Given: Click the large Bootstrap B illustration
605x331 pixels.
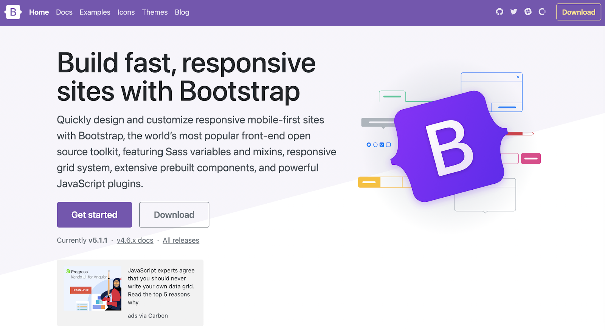Looking at the screenshot, I should (x=449, y=147).
